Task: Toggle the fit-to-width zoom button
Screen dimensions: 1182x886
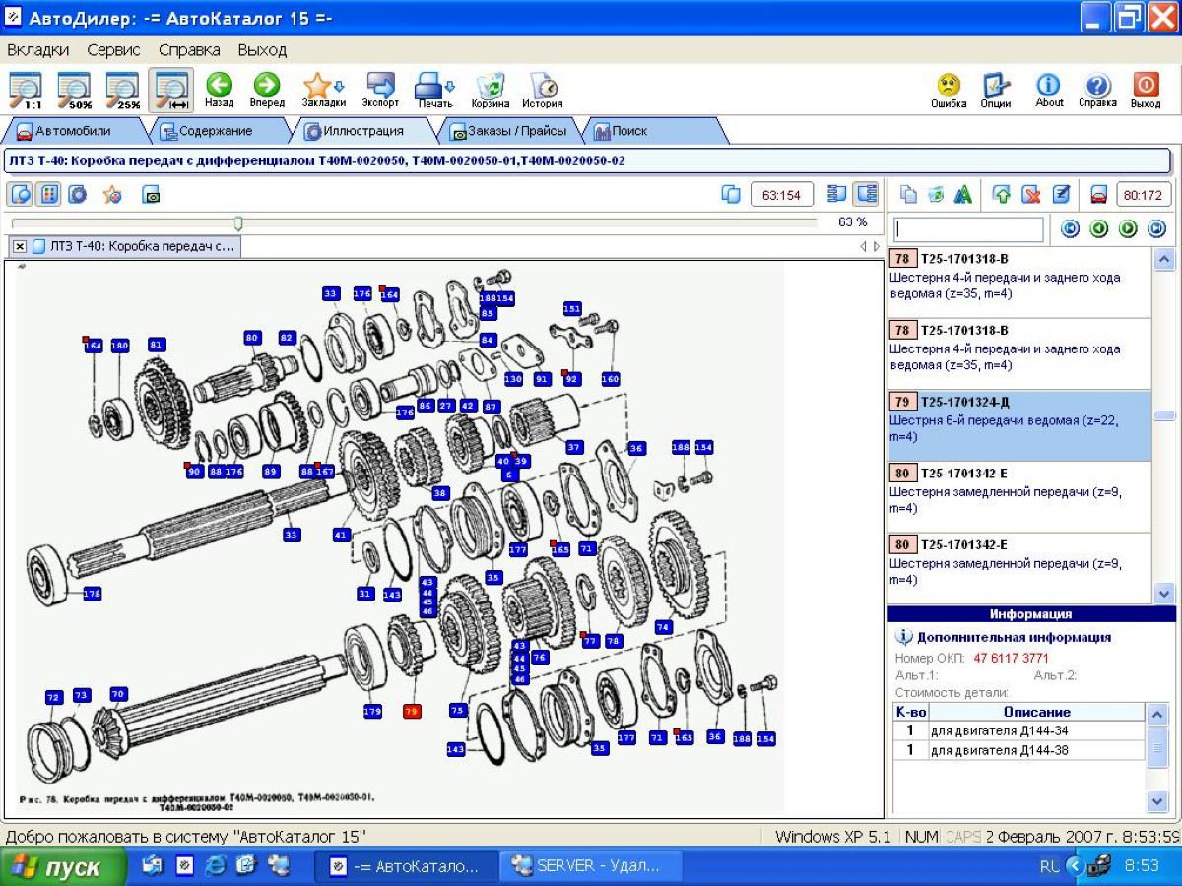Action: pyautogui.click(x=171, y=90)
